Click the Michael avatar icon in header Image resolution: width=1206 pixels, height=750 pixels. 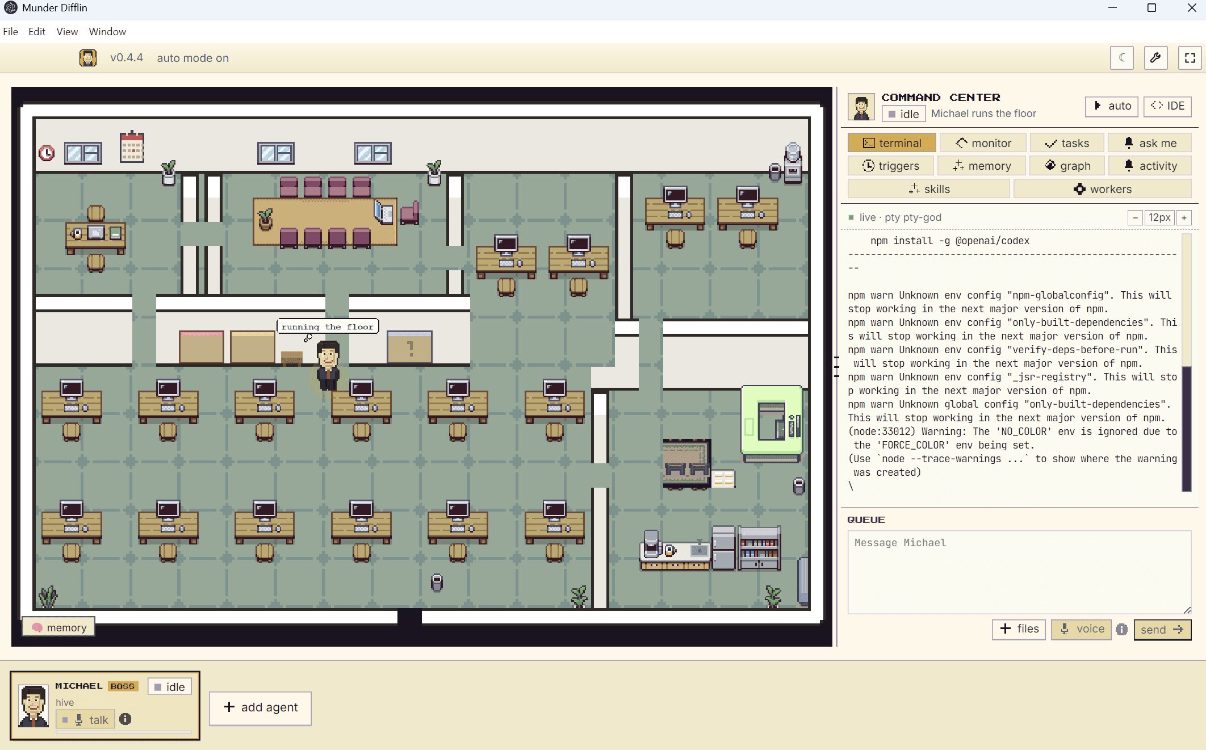88,58
